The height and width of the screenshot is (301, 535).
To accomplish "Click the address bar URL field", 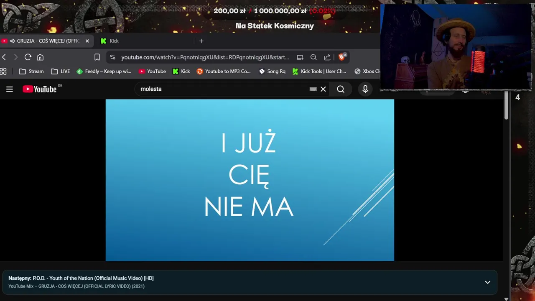I will coord(205,57).
